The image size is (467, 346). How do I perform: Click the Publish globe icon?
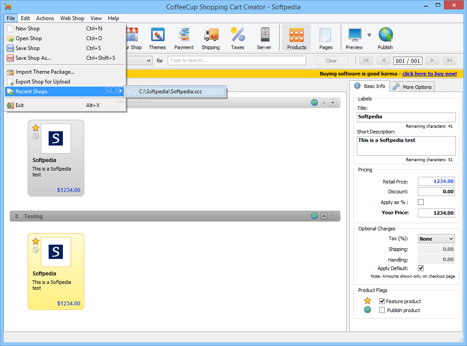(385, 38)
